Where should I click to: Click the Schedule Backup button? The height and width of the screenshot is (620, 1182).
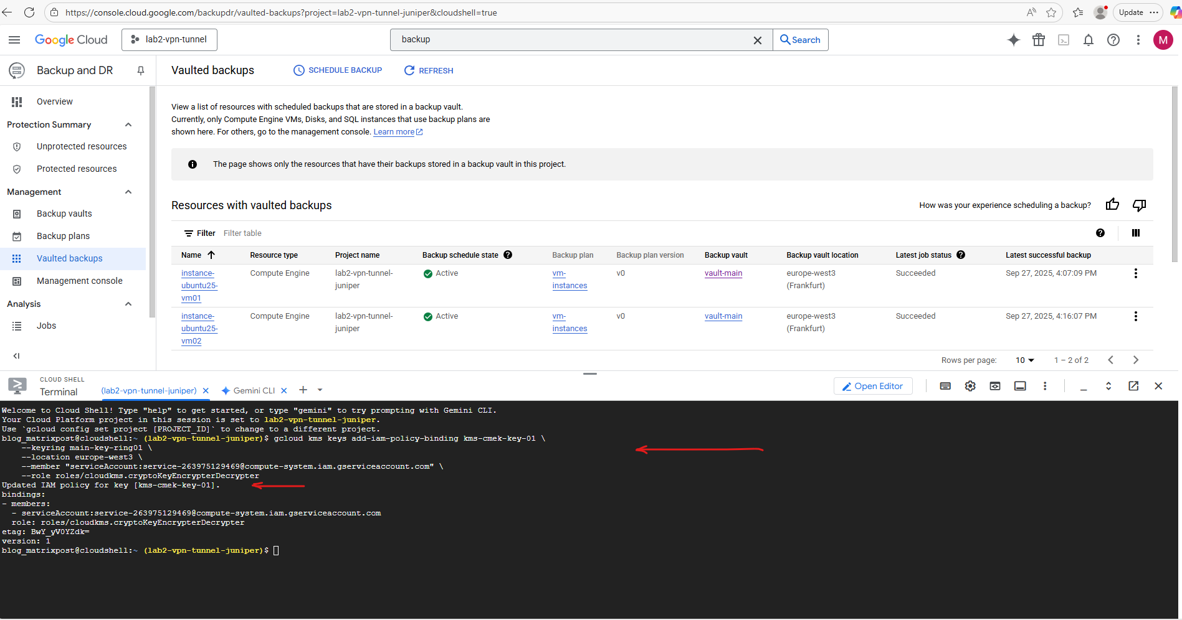click(x=338, y=70)
